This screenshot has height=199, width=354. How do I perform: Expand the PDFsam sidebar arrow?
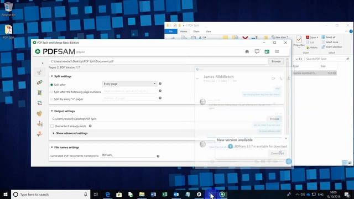tap(43, 63)
